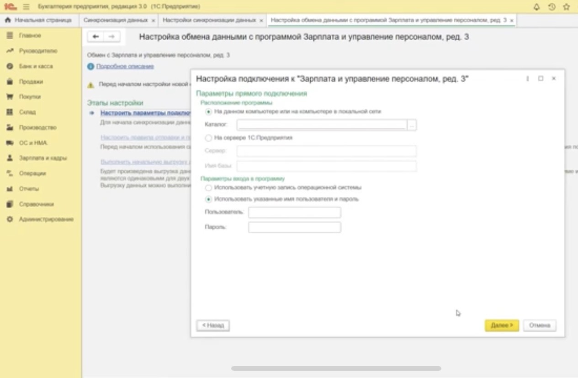Image resolution: width=578 pixels, height=378 pixels.
Task: Open the Подробное описание link
Action: 125,66
